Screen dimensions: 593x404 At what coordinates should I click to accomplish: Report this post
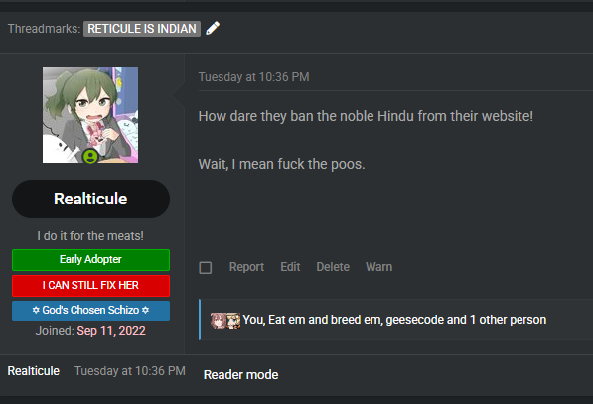click(246, 267)
